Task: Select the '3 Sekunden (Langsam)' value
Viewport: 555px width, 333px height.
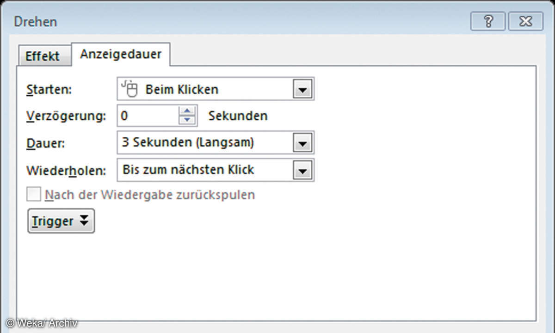Action: pos(188,142)
